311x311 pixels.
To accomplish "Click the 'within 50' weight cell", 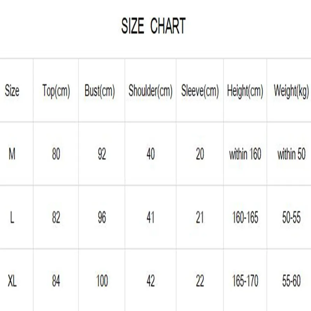I will point(291,154).
